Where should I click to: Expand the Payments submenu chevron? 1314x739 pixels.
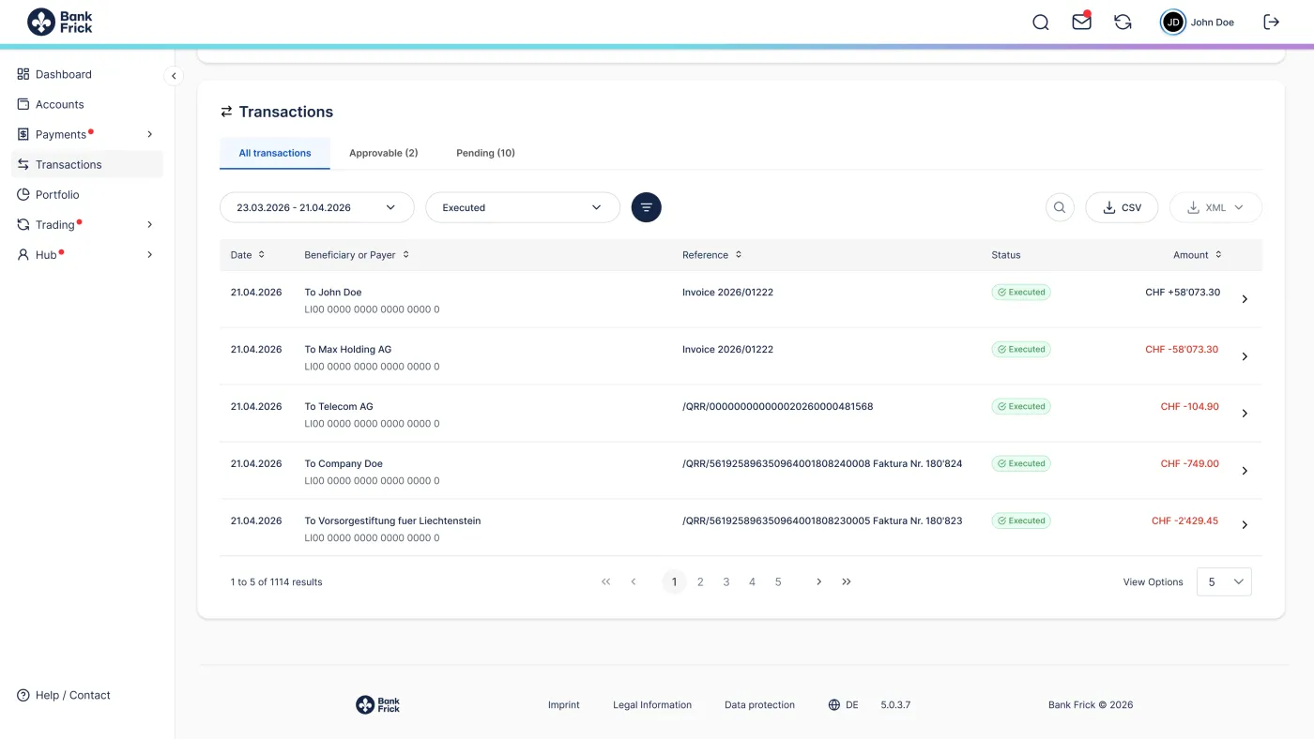[149, 134]
